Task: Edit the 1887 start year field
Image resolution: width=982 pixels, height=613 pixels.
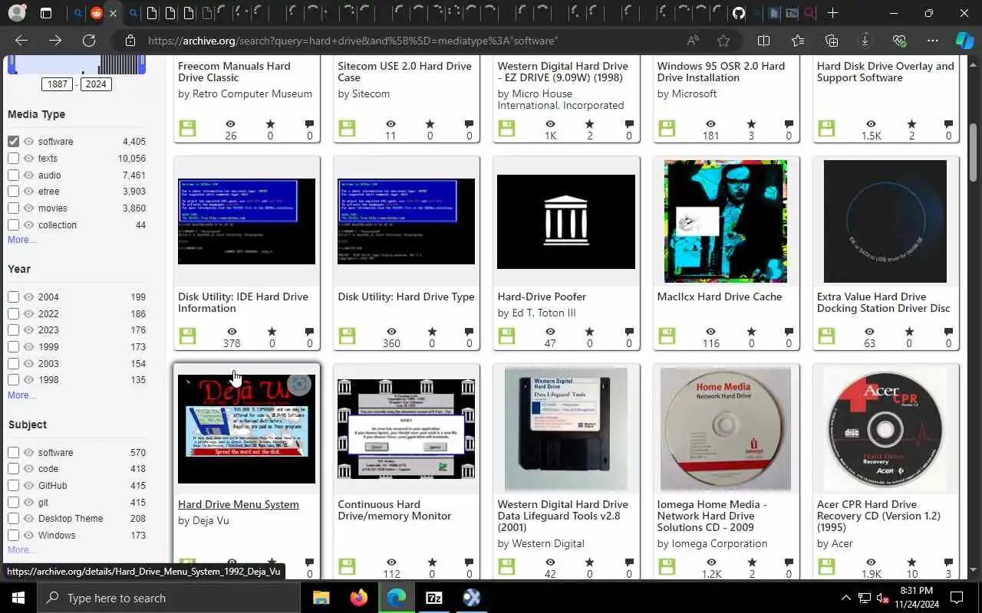Action: [x=58, y=84]
